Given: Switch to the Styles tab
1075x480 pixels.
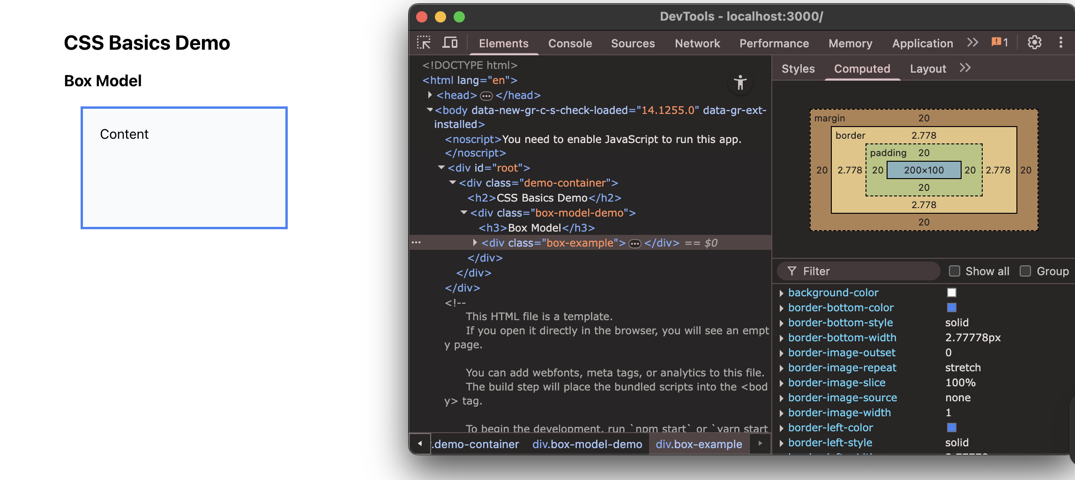Looking at the screenshot, I should pos(798,69).
